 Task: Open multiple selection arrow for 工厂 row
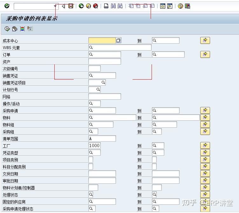tap(205, 146)
